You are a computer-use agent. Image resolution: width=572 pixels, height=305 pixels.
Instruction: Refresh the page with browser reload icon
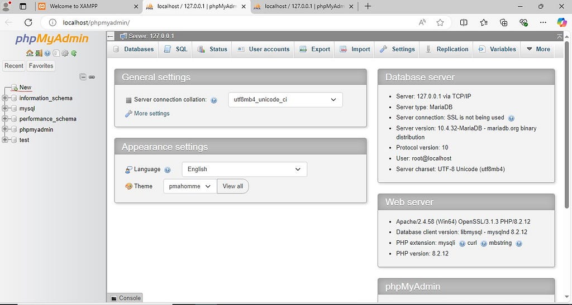pyautogui.click(x=28, y=22)
